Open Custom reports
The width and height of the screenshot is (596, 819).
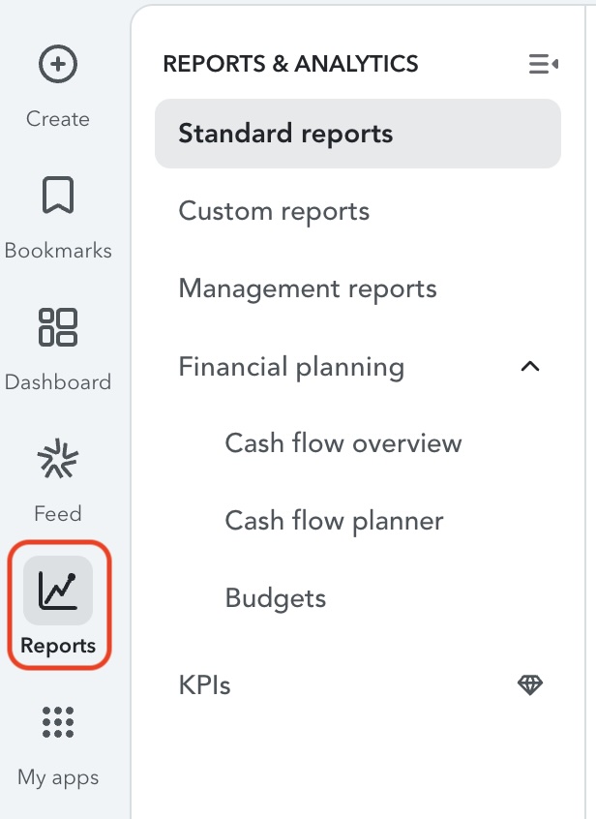(274, 211)
